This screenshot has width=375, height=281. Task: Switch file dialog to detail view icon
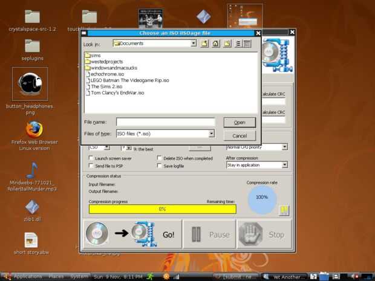coord(247,44)
